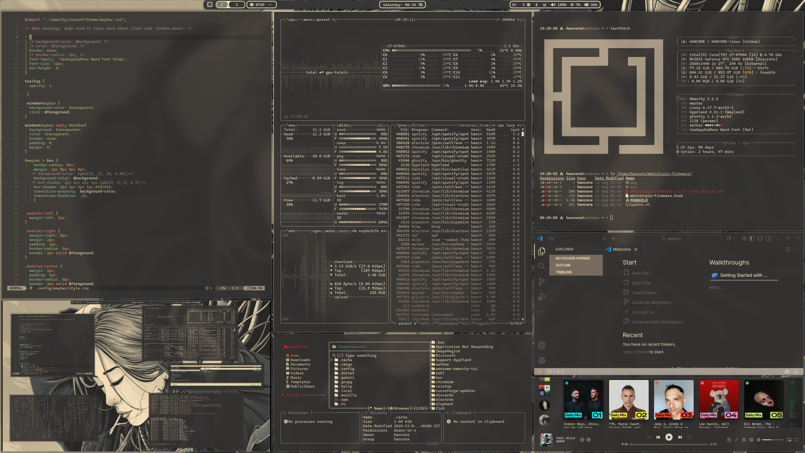This screenshot has height=453, width=805.
Task: Click Open Folder... on Welcome page
Action: click(x=645, y=293)
